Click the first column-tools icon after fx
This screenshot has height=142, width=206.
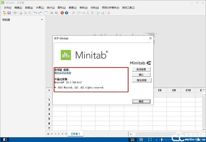pos(79,13)
